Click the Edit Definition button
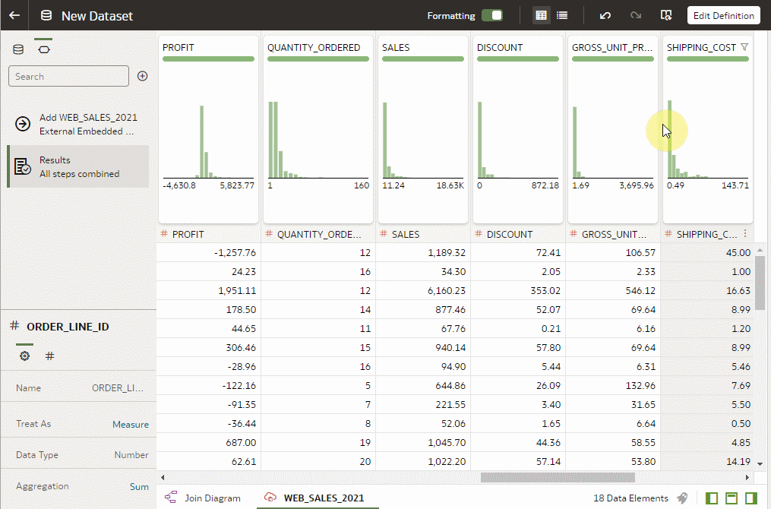 click(723, 15)
